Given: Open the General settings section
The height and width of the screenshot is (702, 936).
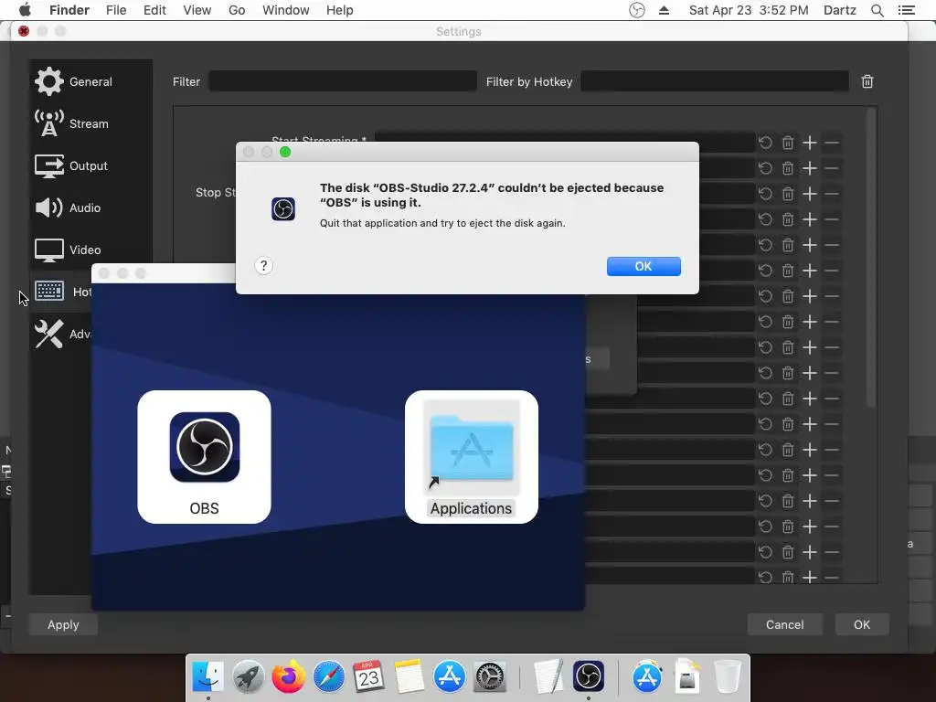Looking at the screenshot, I should (90, 81).
